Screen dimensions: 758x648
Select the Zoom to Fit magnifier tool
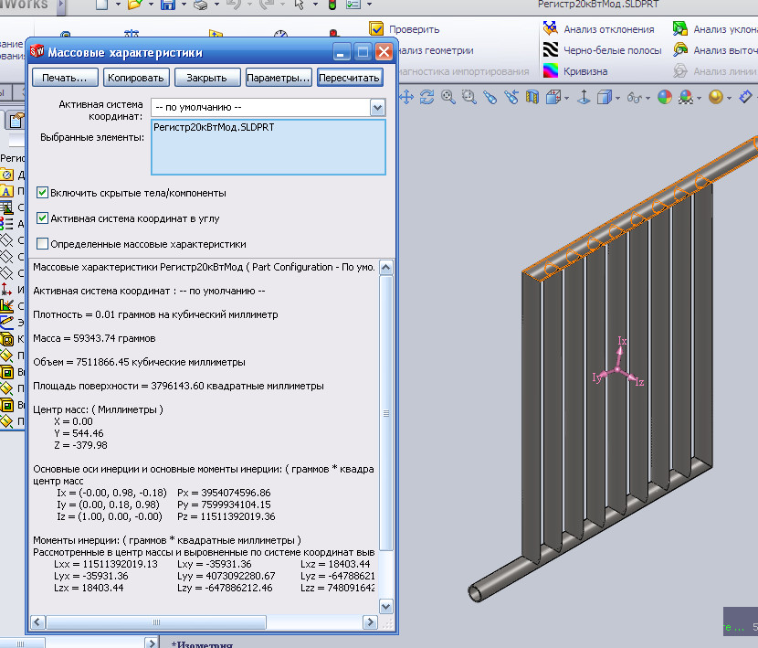447,97
